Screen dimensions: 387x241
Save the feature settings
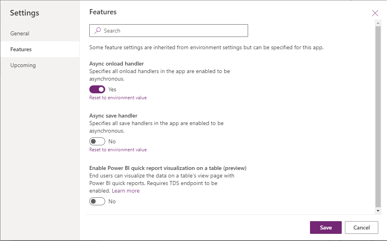325,228
